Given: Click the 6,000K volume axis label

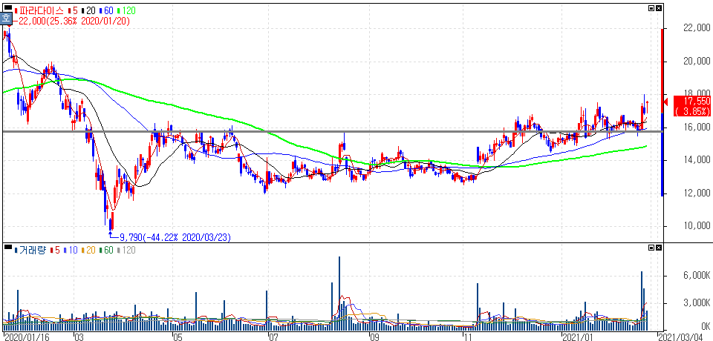Looking at the screenshot, I should [696, 276].
